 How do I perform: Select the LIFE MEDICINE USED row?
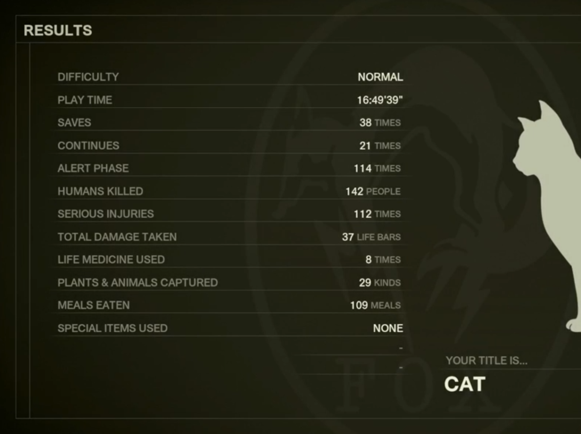230,259
